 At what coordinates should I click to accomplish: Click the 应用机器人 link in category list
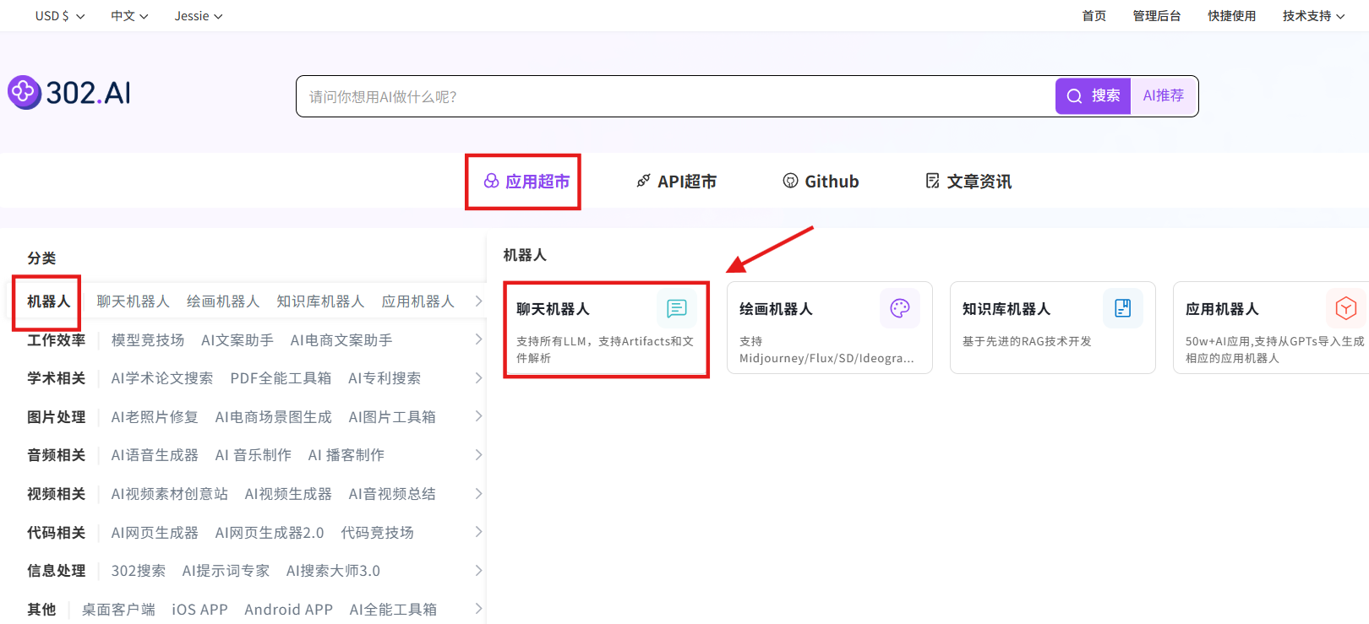point(417,301)
